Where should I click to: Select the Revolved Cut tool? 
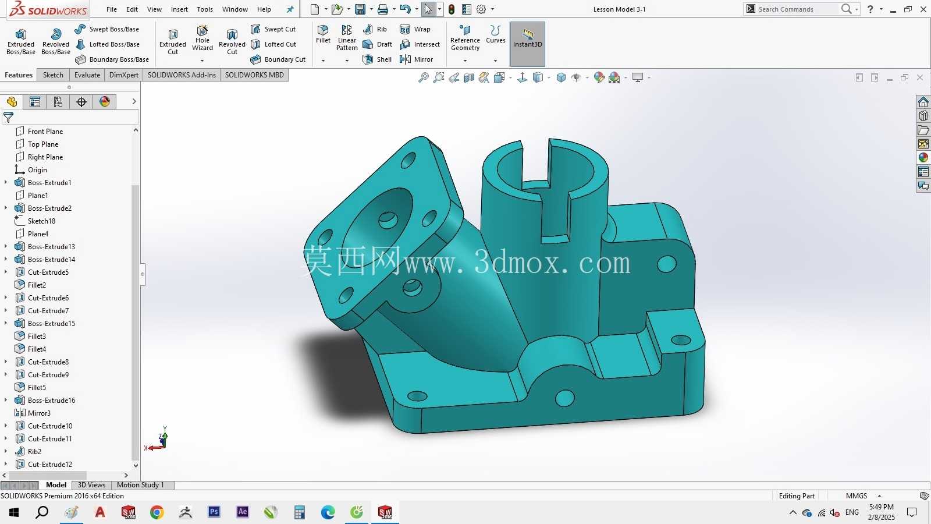pos(232,42)
